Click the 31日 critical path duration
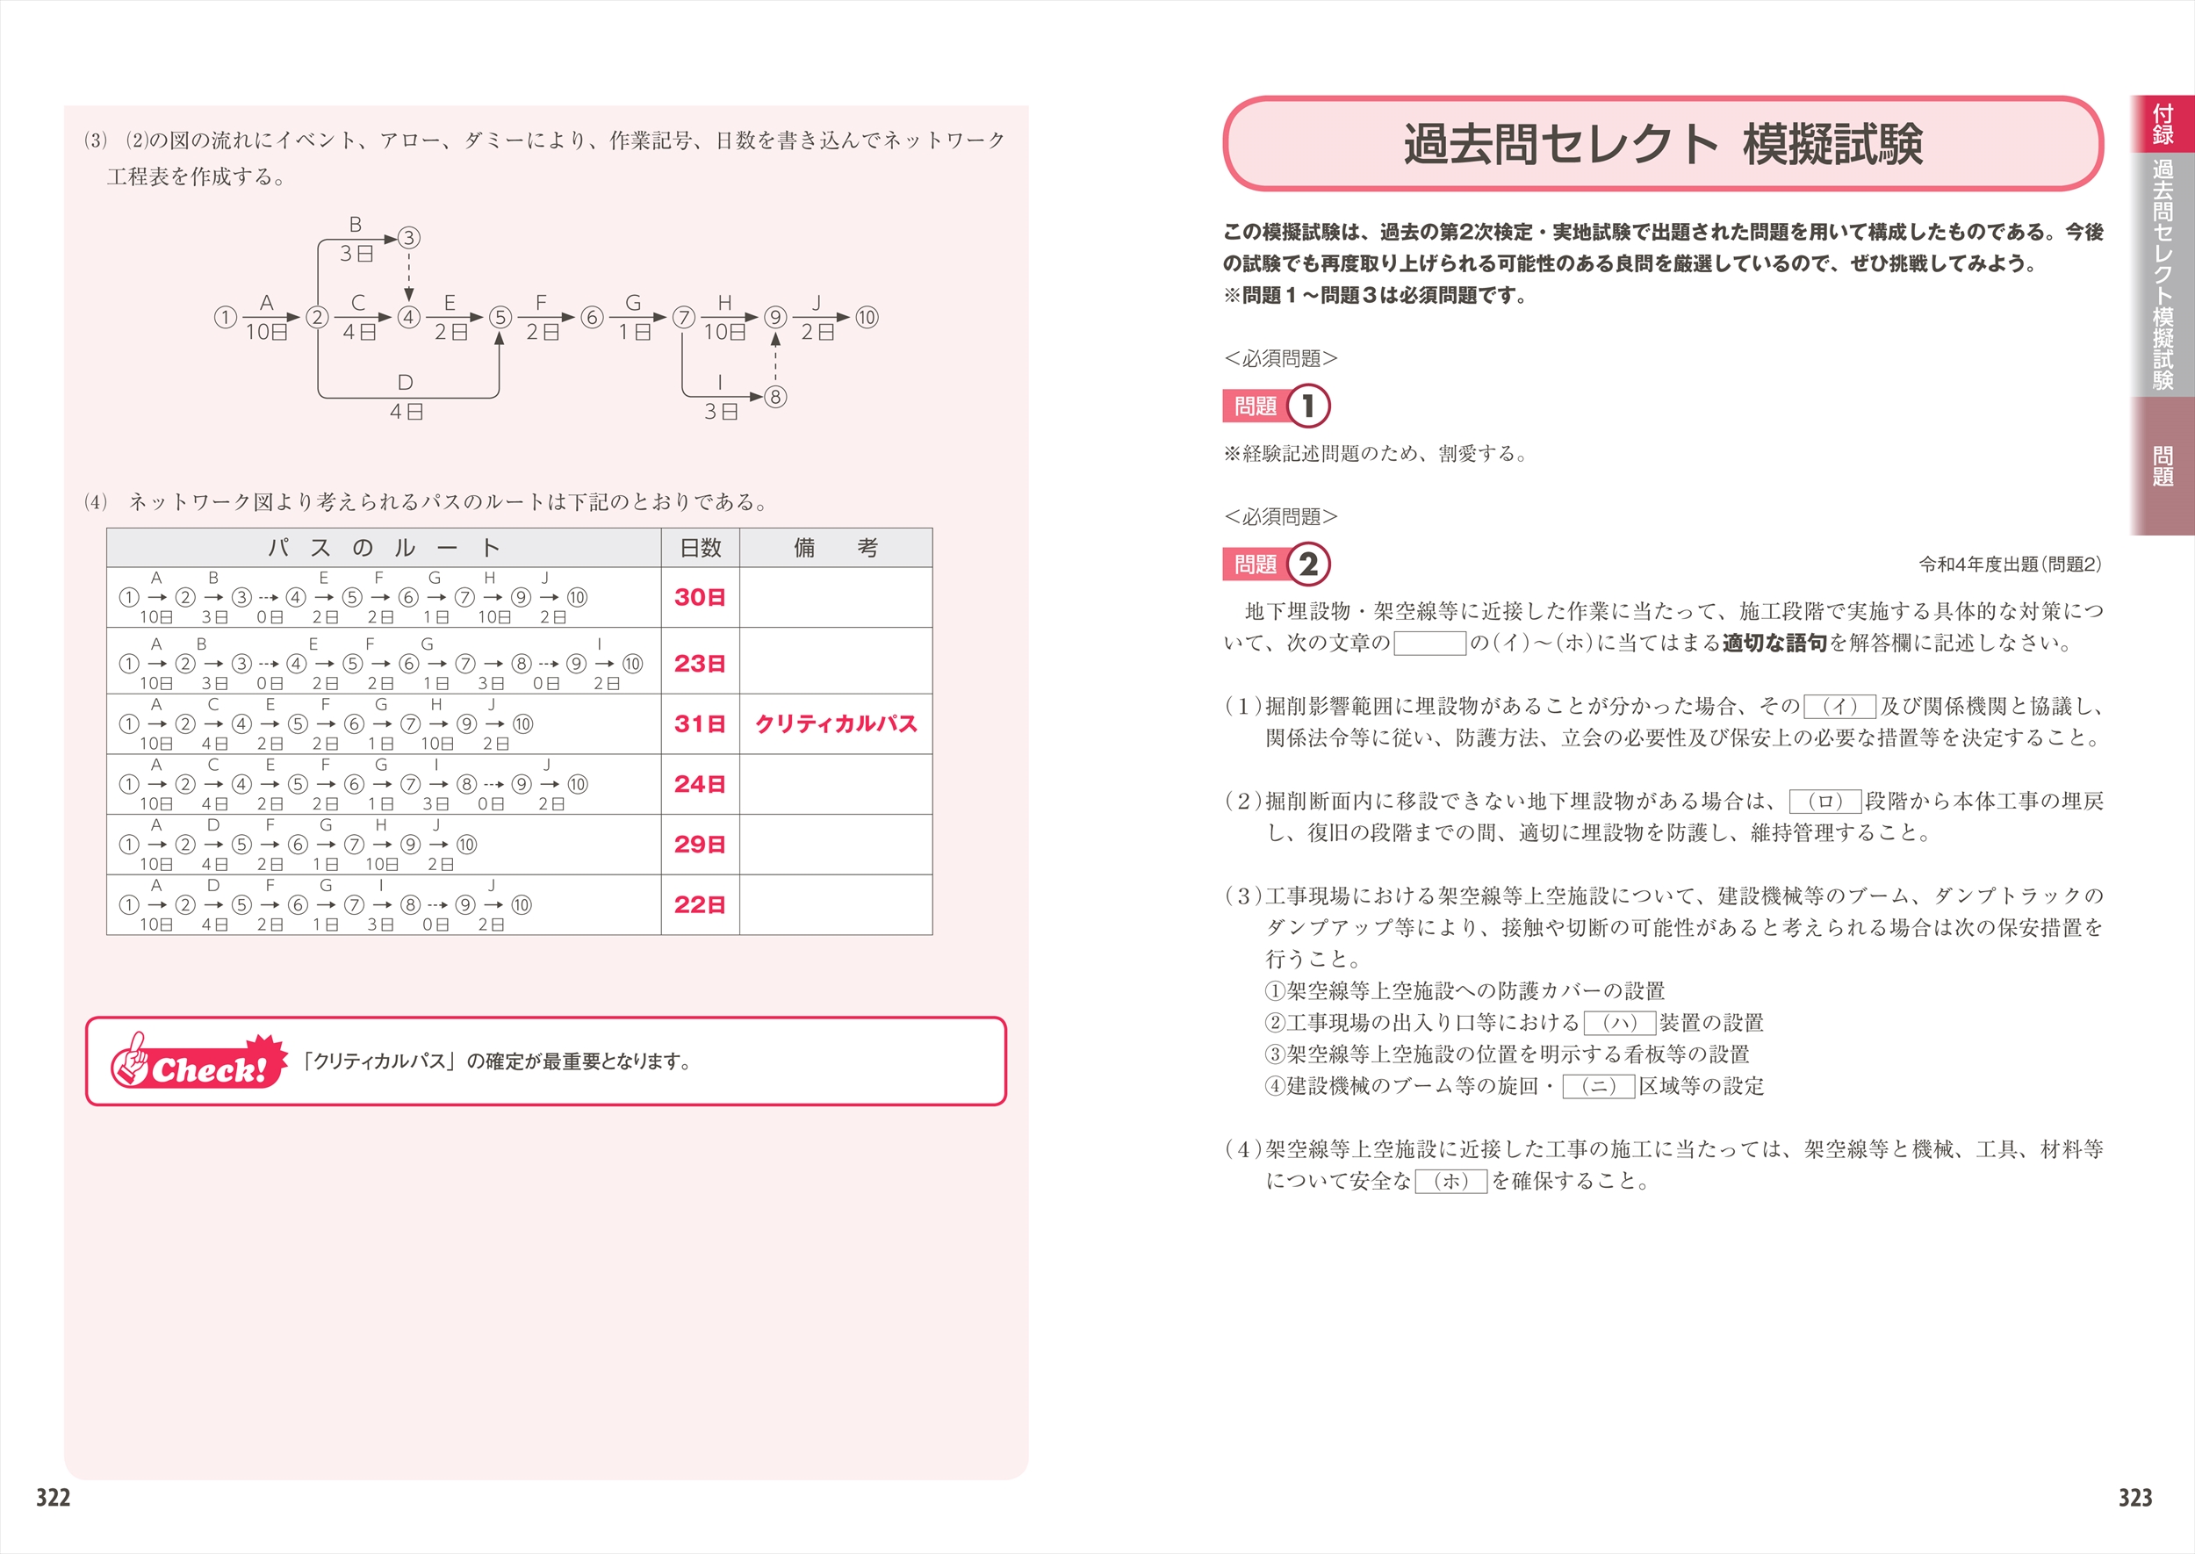Screen dimensions: 2195x1554 700,723
